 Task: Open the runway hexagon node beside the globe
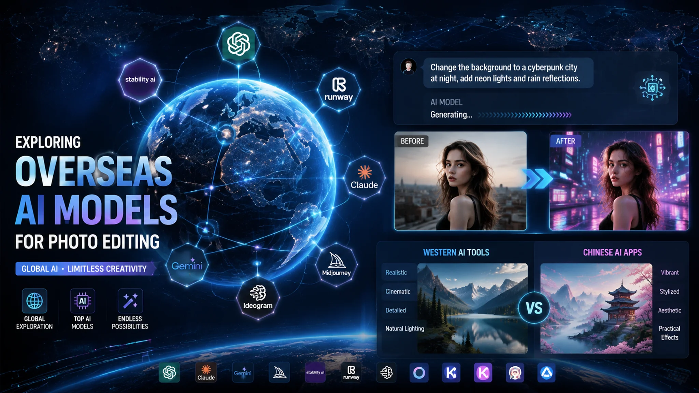(x=339, y=89)
